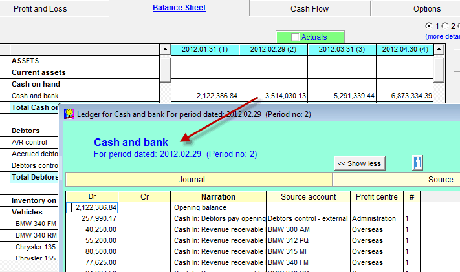The height and width of the screenshot is (272, 460).
Task: Select the 2012.03.31 (3) period column header
Action: coord(342,49)
